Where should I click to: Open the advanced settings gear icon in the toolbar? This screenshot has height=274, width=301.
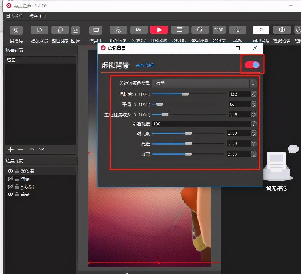282,30
